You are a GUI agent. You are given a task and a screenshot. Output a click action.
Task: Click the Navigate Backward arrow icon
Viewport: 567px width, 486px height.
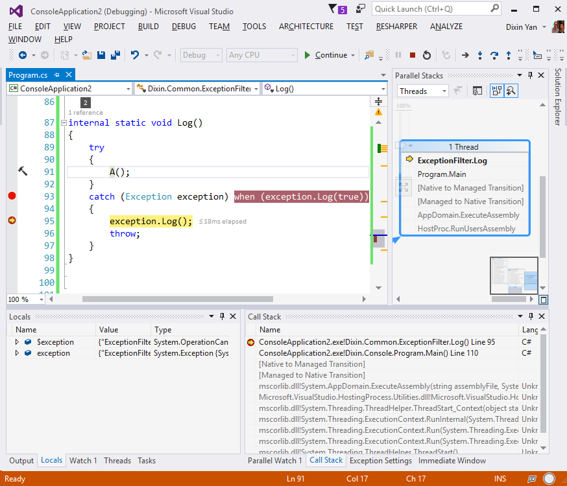coord(23,55)
